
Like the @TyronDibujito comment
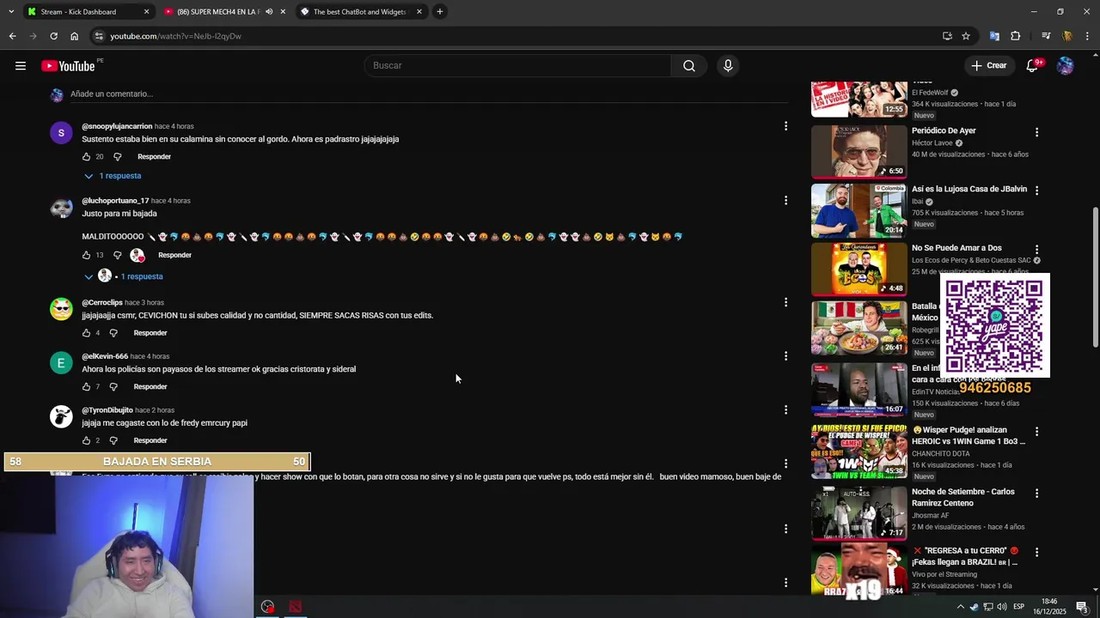coord(86,441)
